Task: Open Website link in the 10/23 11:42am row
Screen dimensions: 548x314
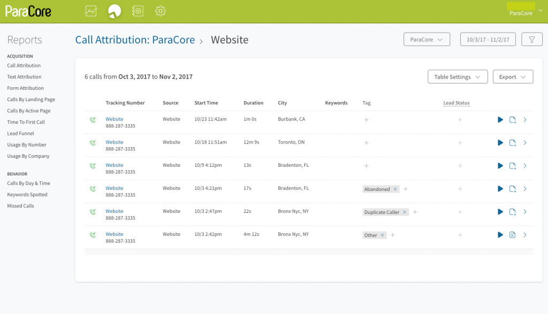Action: pos(115,119)
